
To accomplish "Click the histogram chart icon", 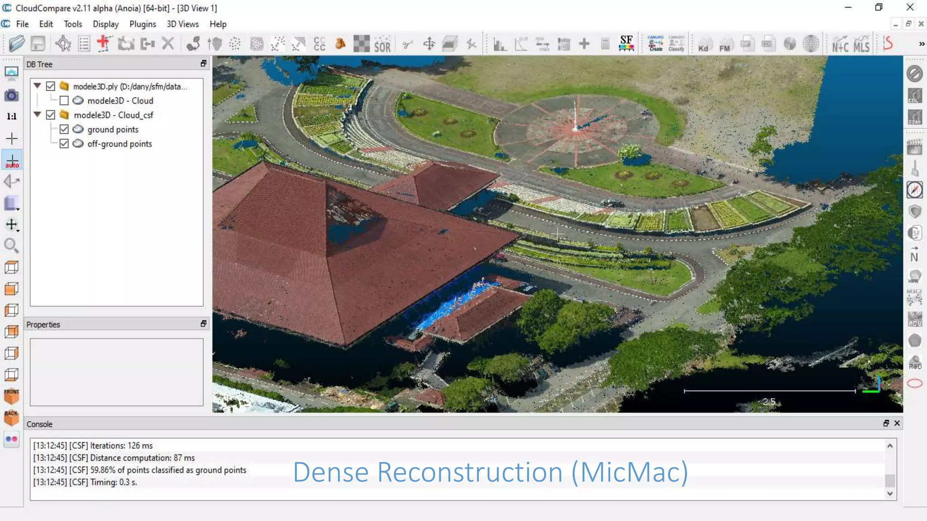I will coord(500,44).
